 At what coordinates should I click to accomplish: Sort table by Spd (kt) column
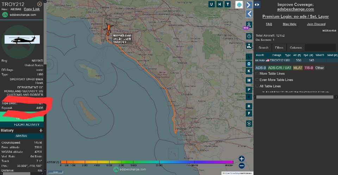coord(308,55)
